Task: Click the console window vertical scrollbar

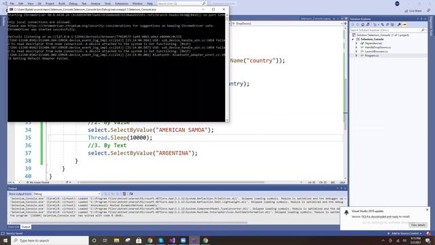Action: pyautogui.click(x=227, y=67)
